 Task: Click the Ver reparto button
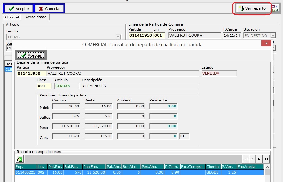252,8
